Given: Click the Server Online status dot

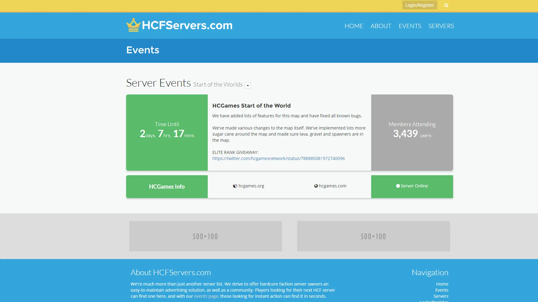Looking at the screenshot, I should point(398,186).
